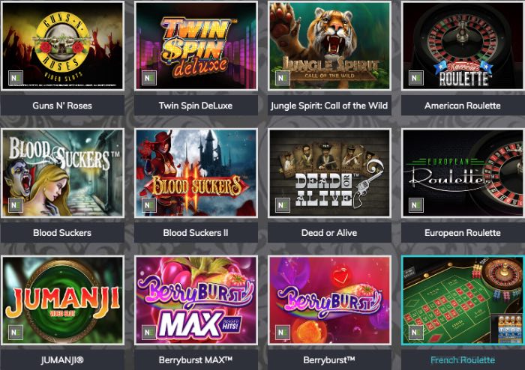Open the Blood Suckers II game image
Screen dimensions: 525x370
196,173
